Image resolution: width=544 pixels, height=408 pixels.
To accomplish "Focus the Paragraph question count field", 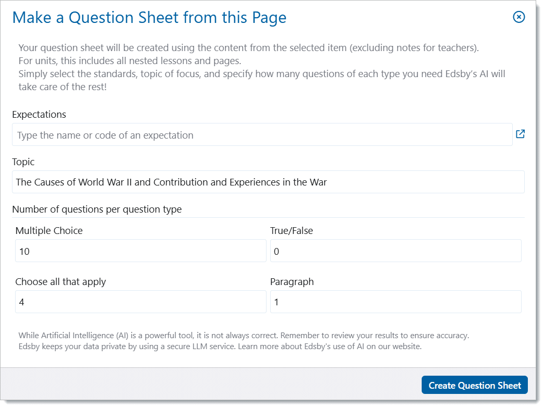I will tap(395, 302).
